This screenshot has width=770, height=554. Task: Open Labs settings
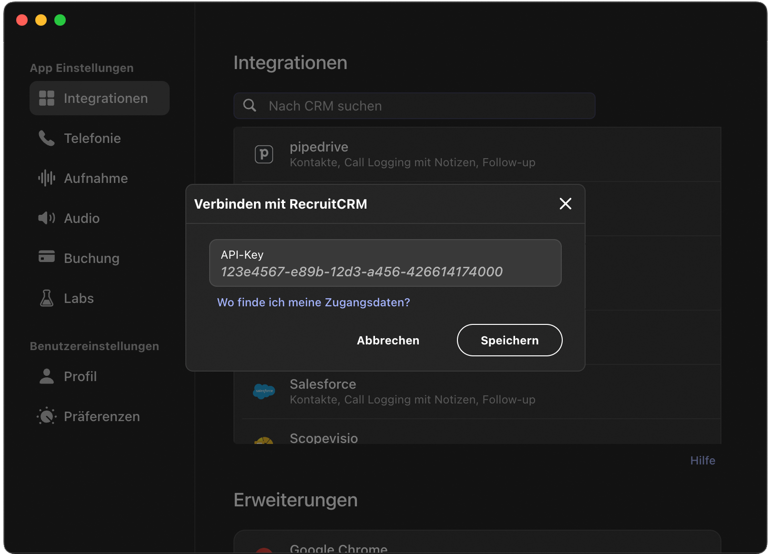100,298
